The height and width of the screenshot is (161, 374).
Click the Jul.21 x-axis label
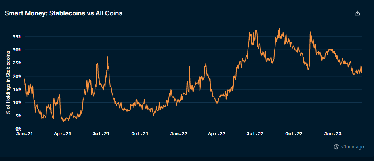tap(101, 134)
